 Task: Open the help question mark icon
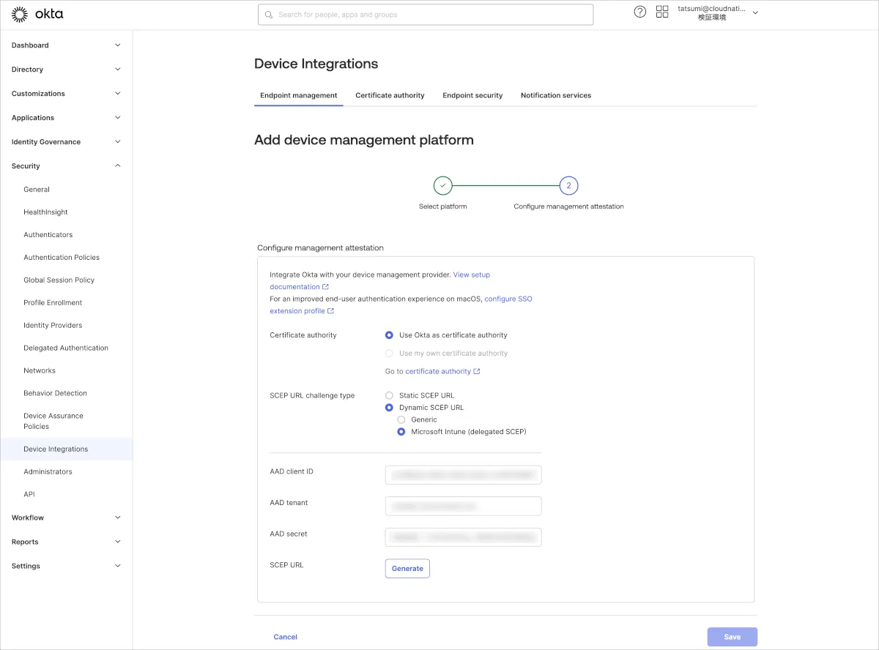(x=640, y=12)
